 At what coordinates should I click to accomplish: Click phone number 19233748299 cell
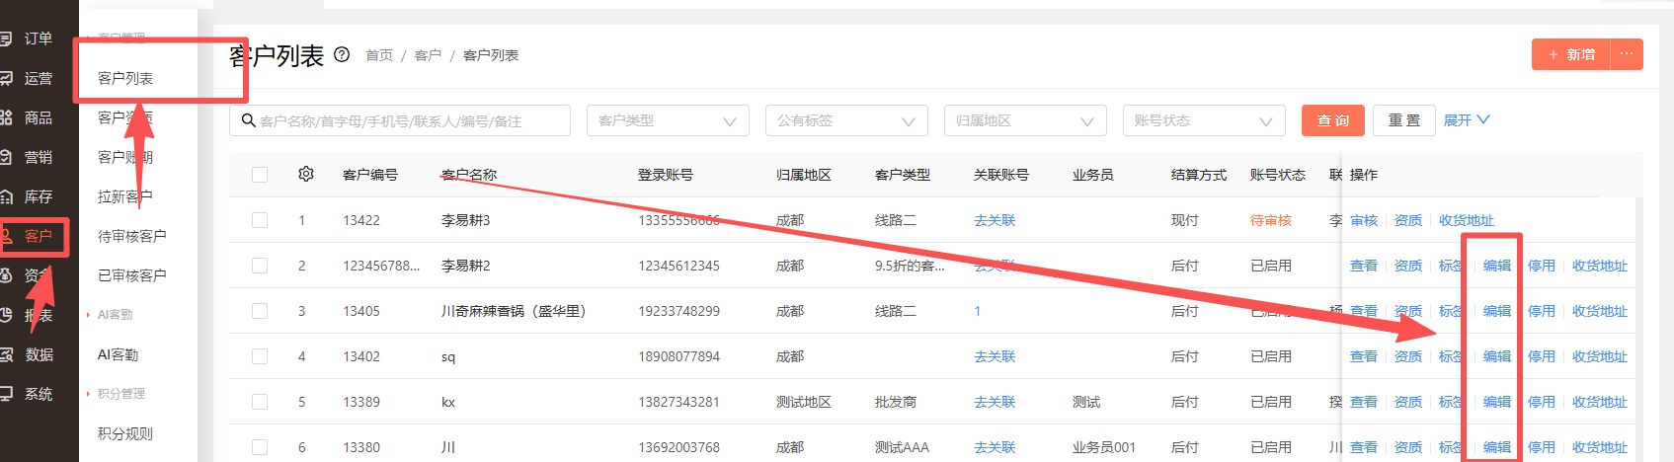(679, 311)
